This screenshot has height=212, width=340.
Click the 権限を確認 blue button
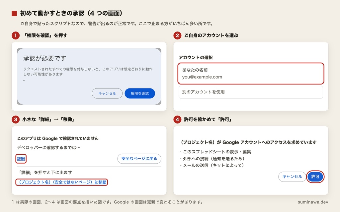pyautogui.click(x=140, y=93)
